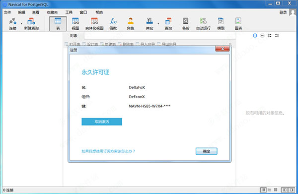Screen dimensions: 298x194
Task: Click the Connection (连接) toolbar icon
Action: click(x=12, y=24)
